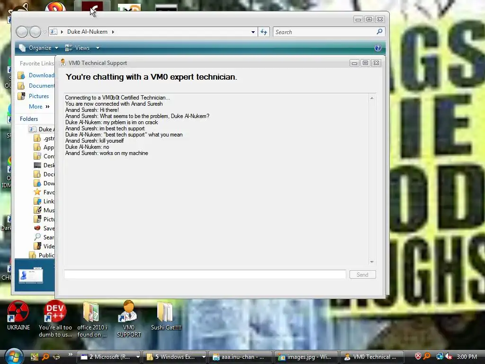Select the Desktop folder in the tree
Screen dimensions: 485x364
point(44,165)
